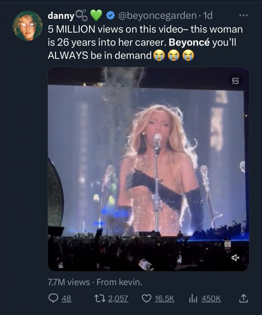Unmute the video with the speaker icon
The height and width of the screenshot is (315, 262).
pyautogui.click(x=235, y=258)
